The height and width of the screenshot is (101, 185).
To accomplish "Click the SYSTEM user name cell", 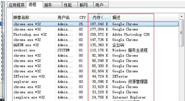I will coord(63,50).
